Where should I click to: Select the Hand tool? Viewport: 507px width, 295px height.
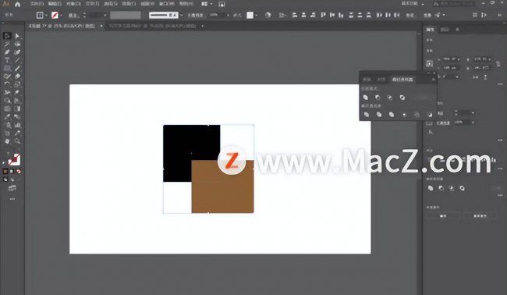click(x=7, y=141)
